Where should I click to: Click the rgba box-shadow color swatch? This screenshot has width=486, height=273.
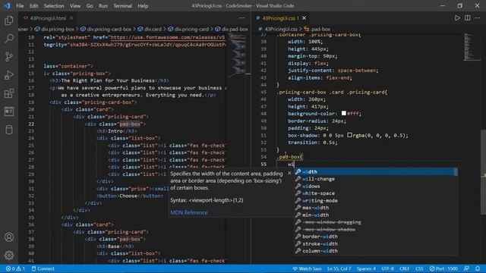[x=349, y=135]
